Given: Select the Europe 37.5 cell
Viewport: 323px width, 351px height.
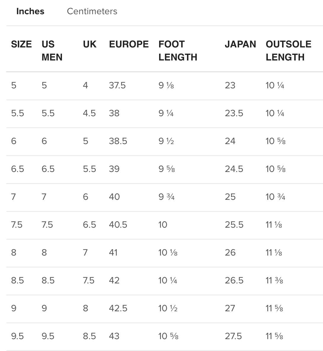Looking at the screenshot, I should [117, 85].
